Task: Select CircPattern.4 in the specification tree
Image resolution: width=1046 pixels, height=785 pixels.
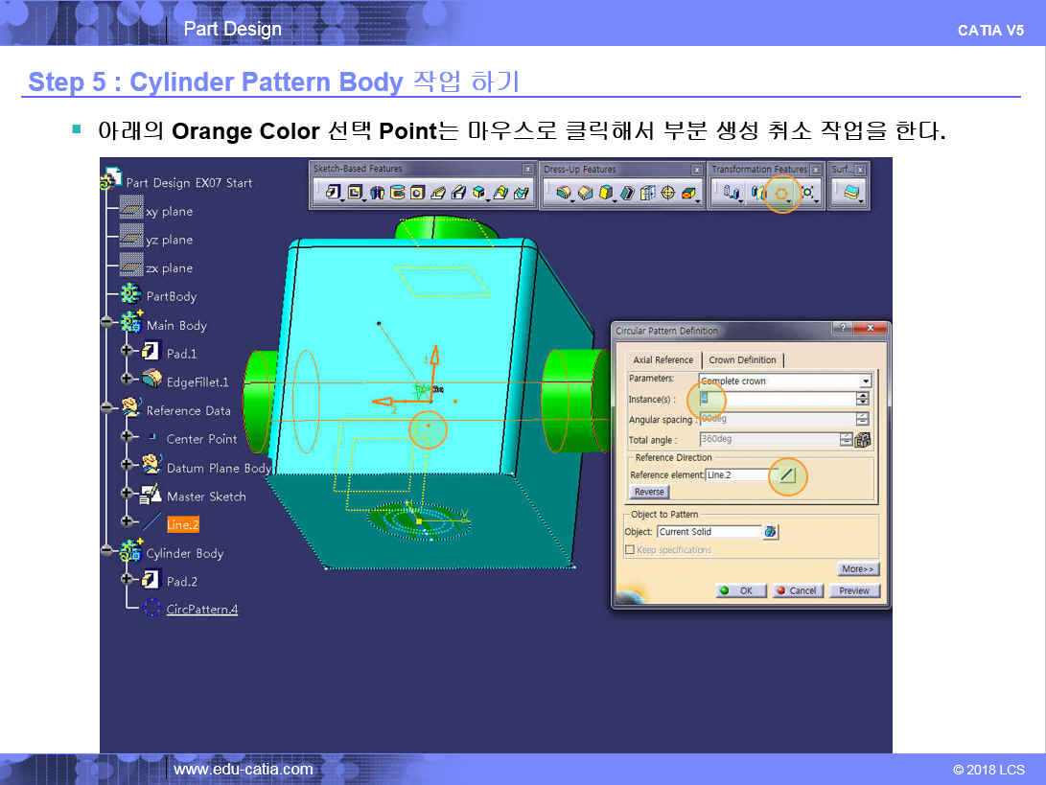Action: 201,610
